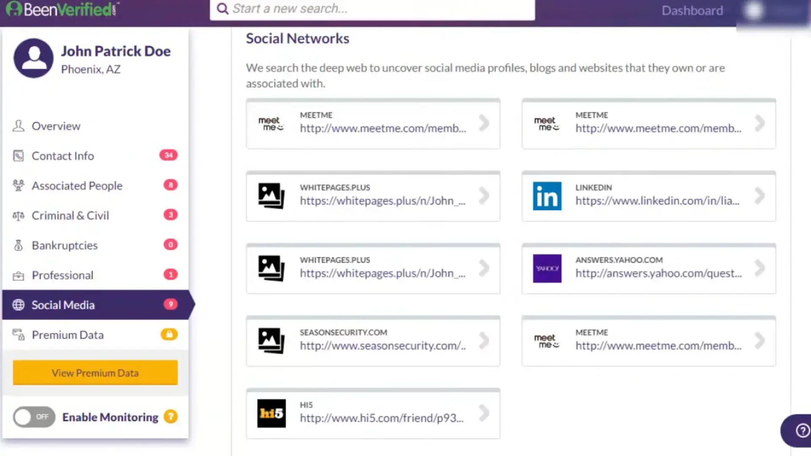Focus the Start a new search field
Screen dimensions: 811x456
pos(372,9)
